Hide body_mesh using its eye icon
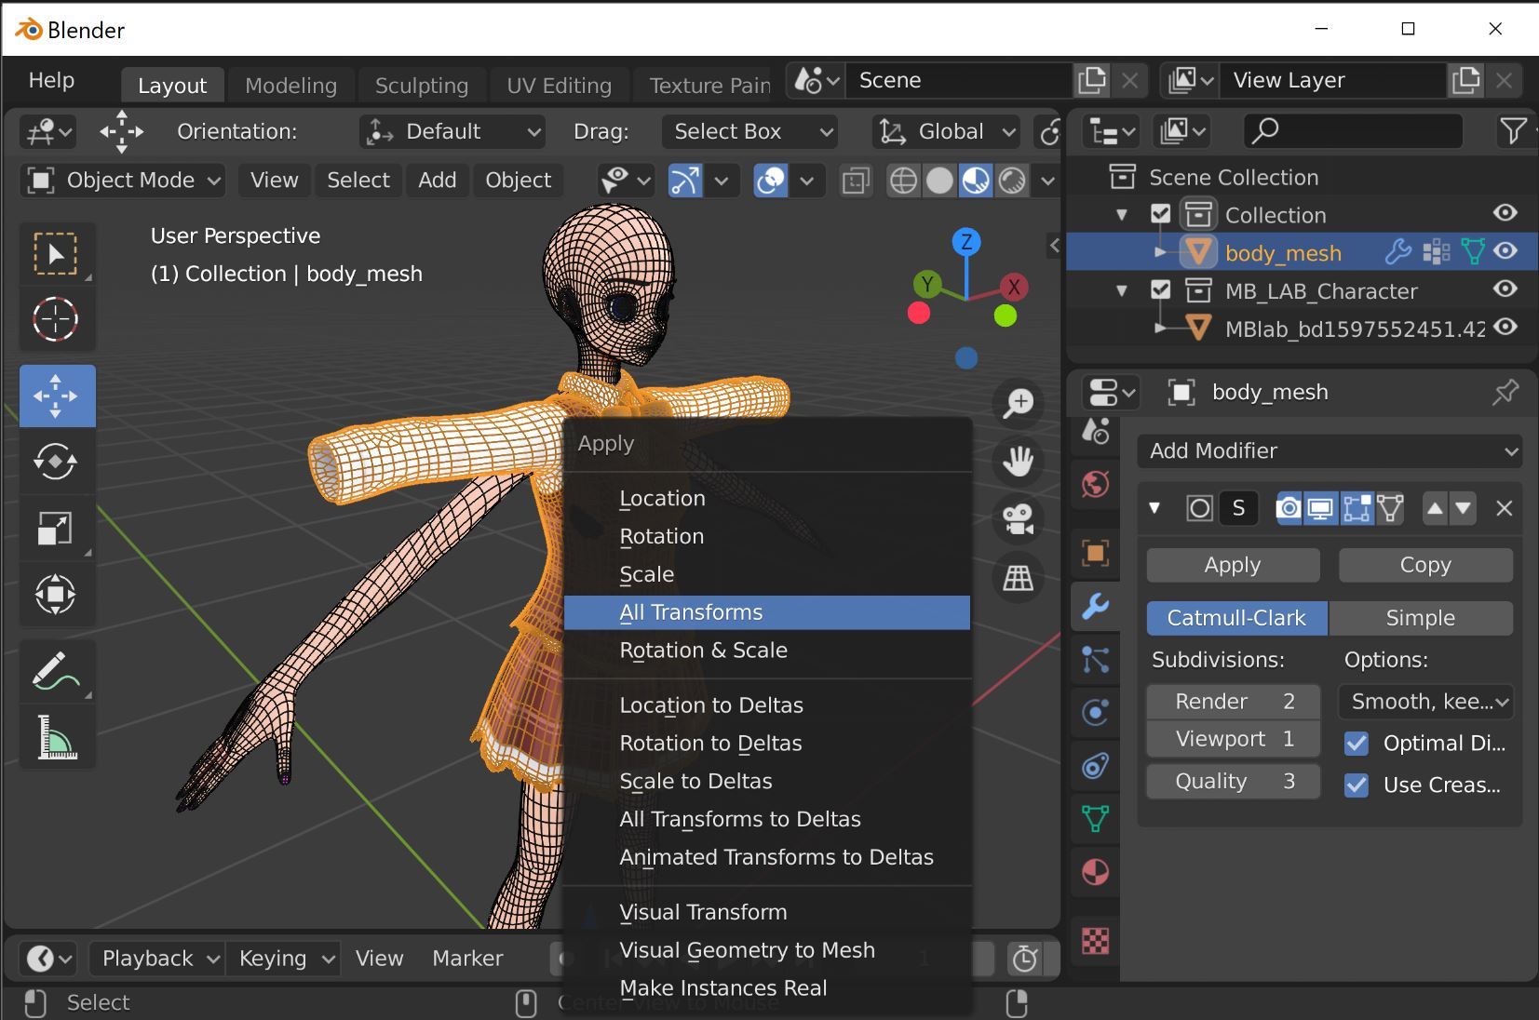 pos(1505,252)
